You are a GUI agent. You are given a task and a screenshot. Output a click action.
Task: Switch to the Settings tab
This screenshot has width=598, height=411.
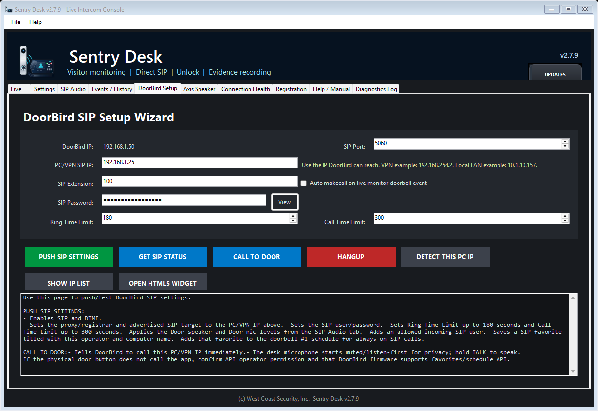click(45, 89)
